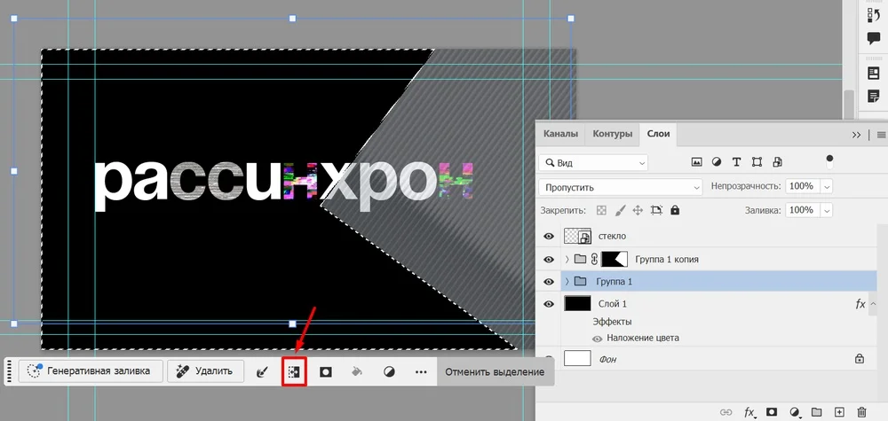Open the Непрозрачность opacity dropdown arrow

828,187
